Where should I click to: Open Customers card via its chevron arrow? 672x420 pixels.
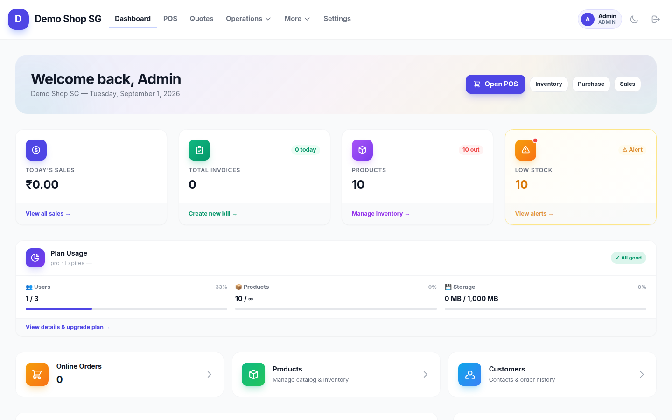[x=642, y=374]
